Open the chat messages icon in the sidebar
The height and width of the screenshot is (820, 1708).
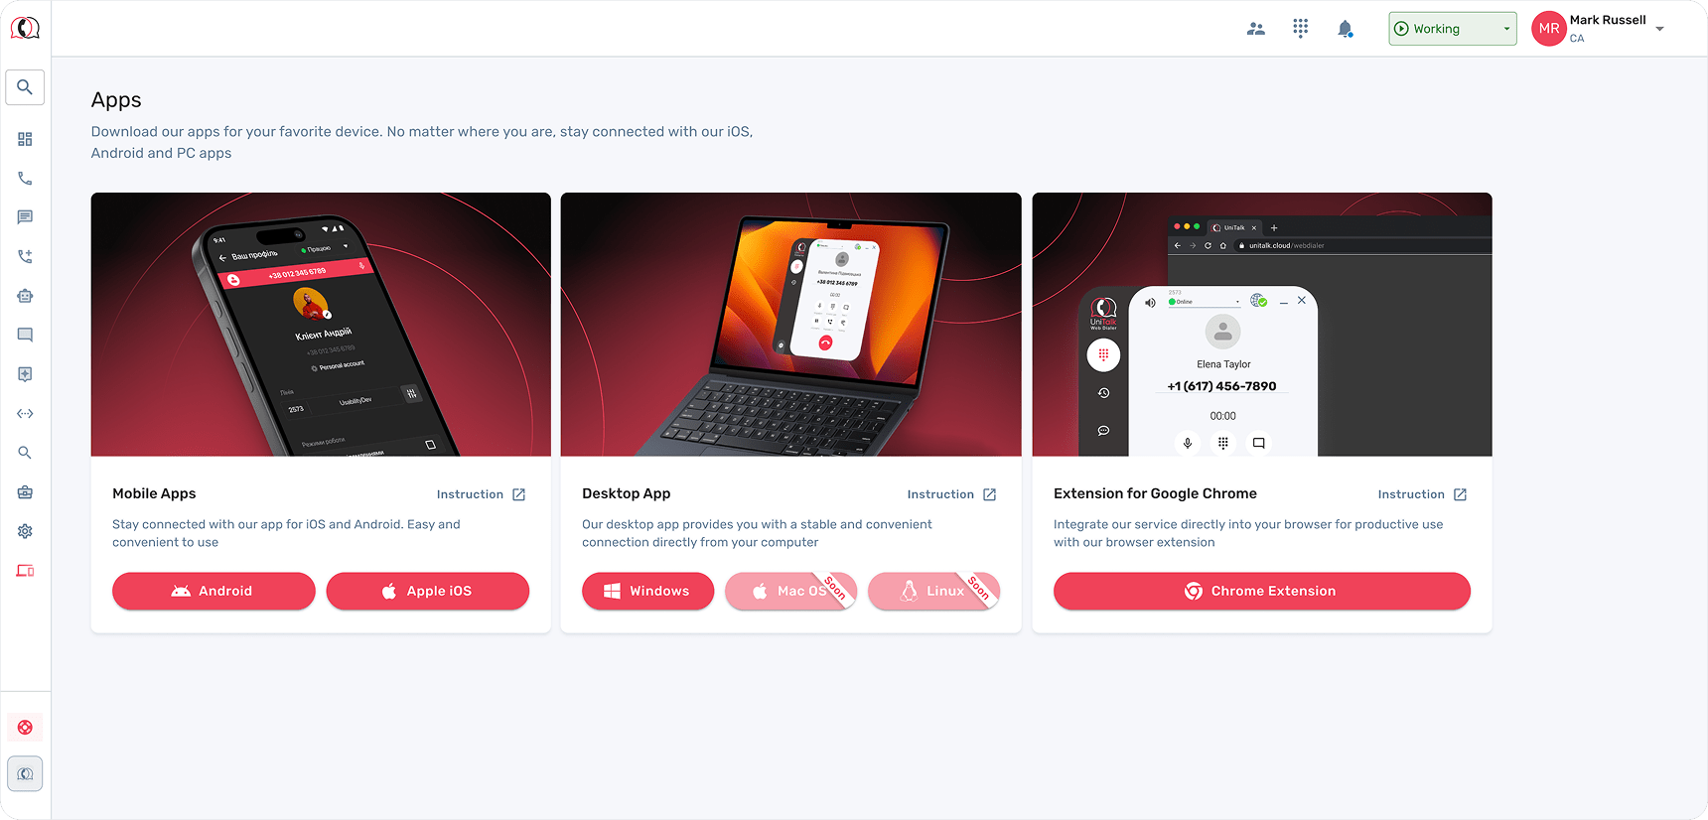point(25,217)
